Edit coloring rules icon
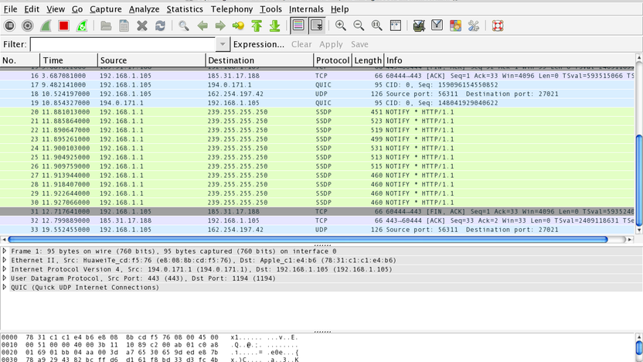The image size is (643, 362). [455, 26]
